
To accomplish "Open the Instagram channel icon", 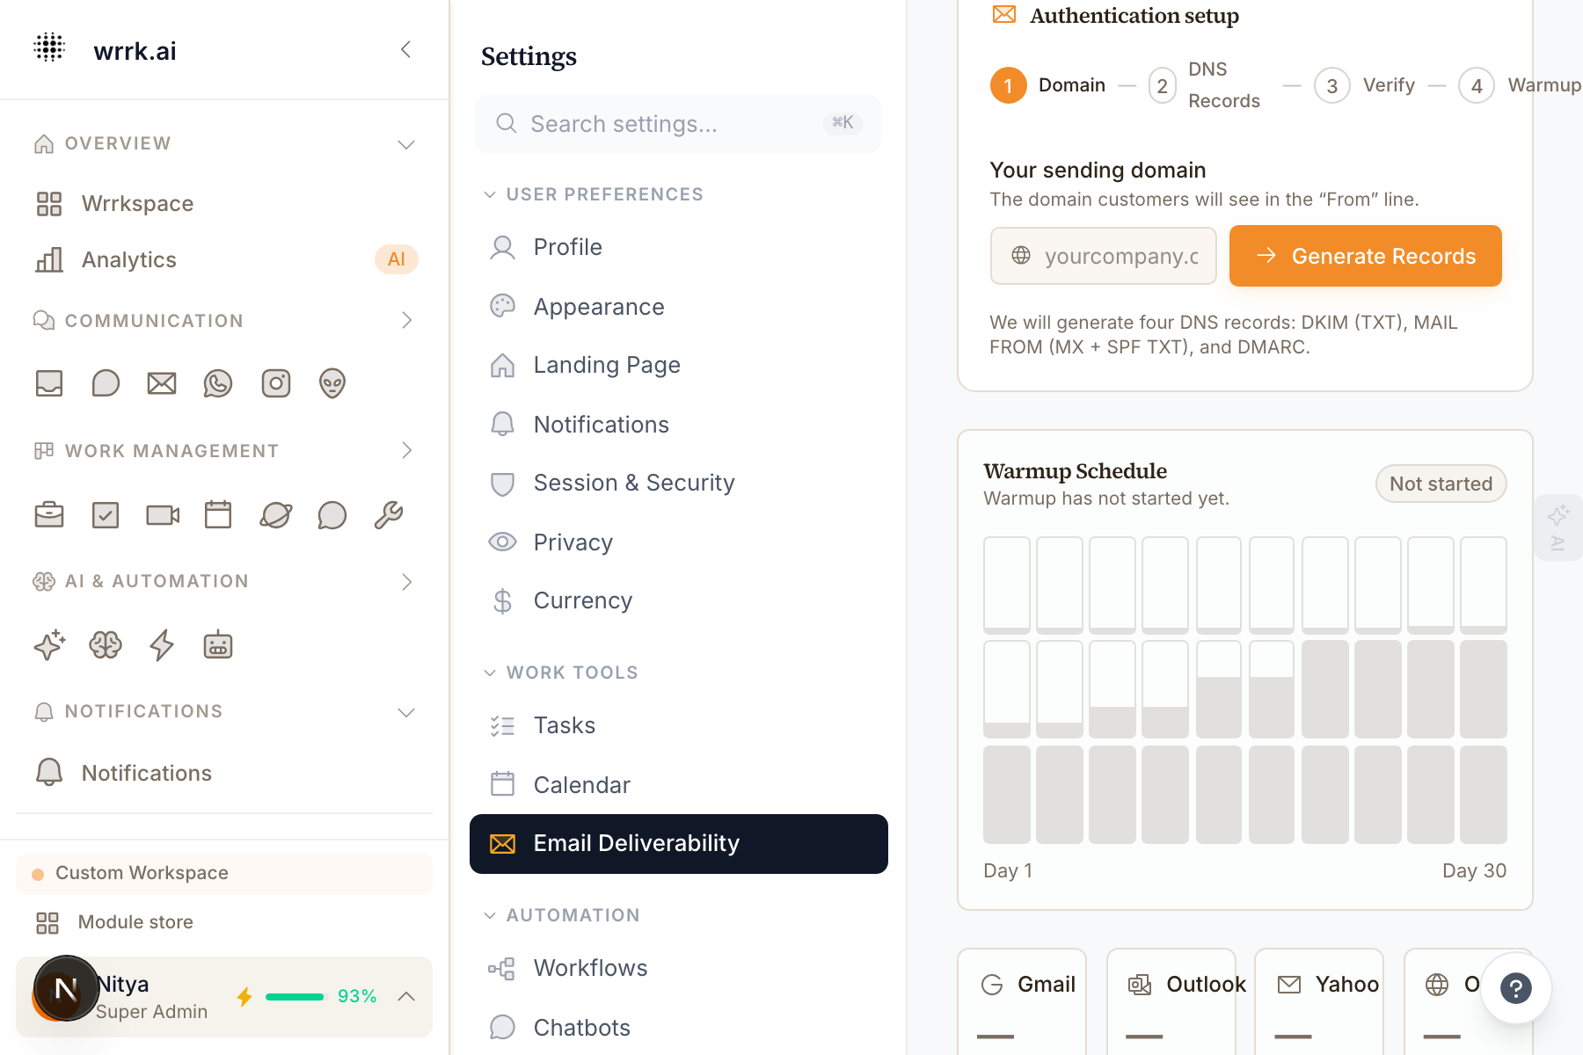I will (276, 383).
